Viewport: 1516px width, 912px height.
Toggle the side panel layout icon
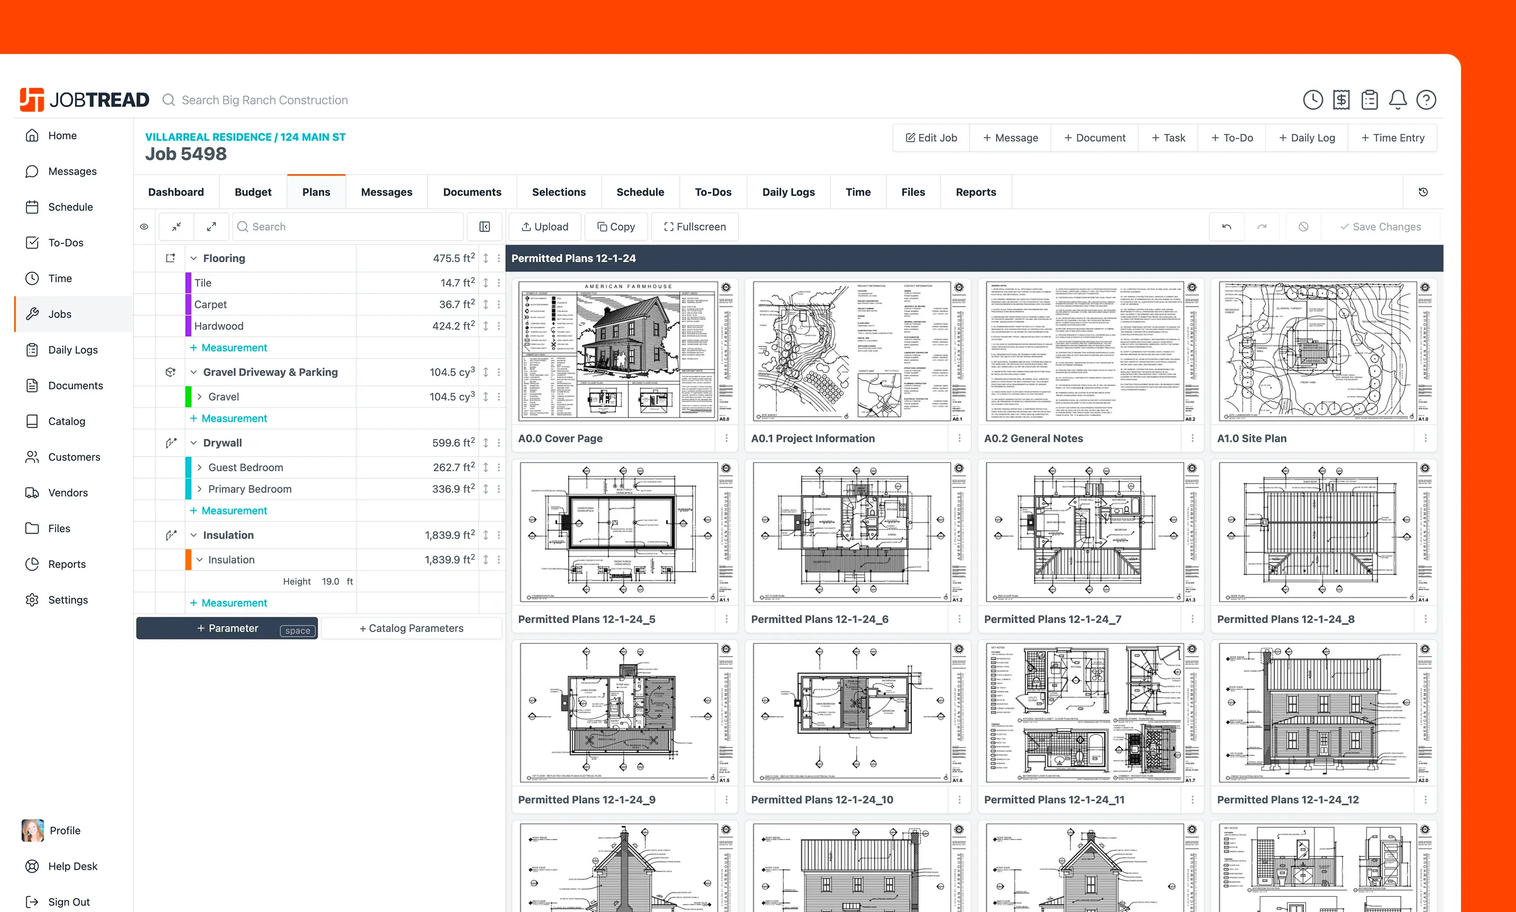485,227
